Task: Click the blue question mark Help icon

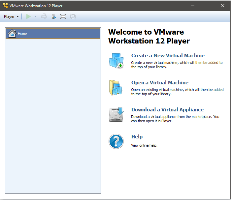Action: pyautogui.click(x=116, y=141)
